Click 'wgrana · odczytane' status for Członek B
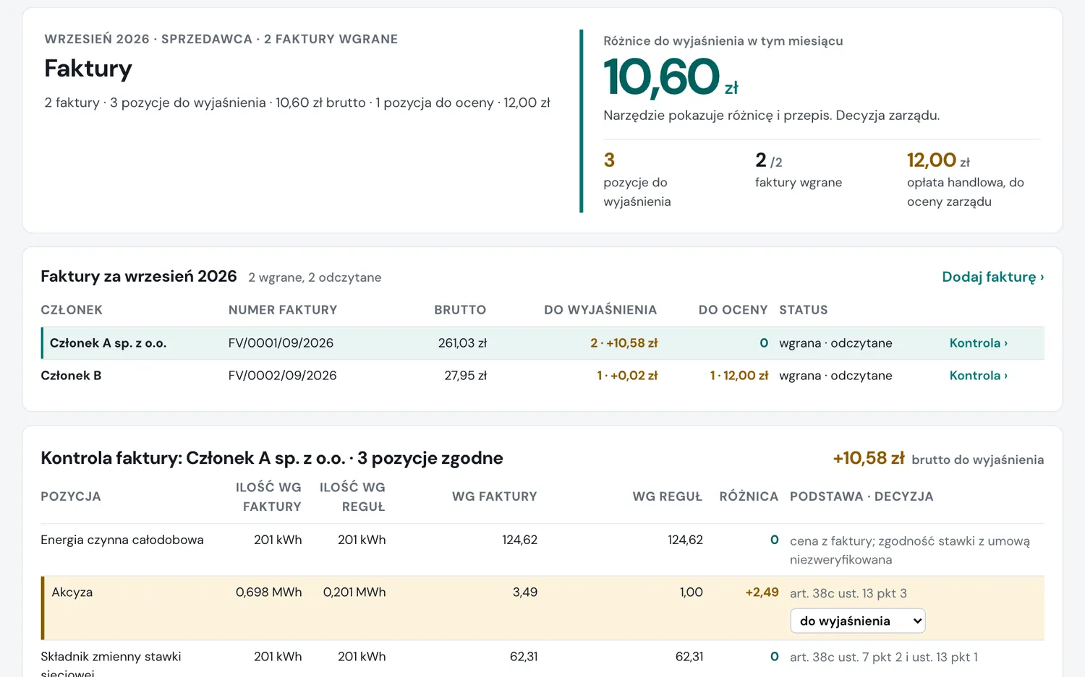 click(835, 376)
